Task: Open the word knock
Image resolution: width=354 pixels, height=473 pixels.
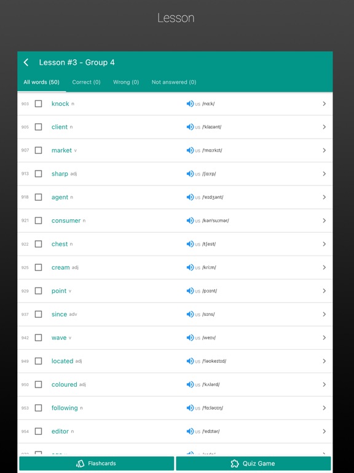Action: 60,103
